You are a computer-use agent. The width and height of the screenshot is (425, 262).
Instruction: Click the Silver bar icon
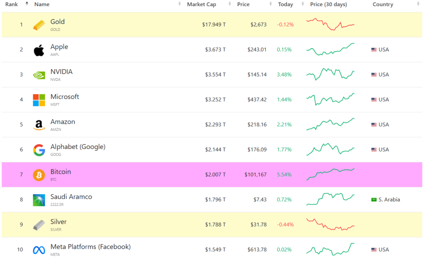[x=39, y=225]
